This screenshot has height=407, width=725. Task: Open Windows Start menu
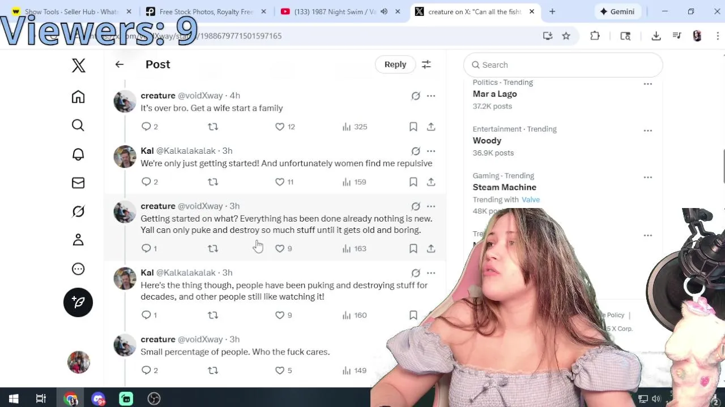tap(14, 399)
